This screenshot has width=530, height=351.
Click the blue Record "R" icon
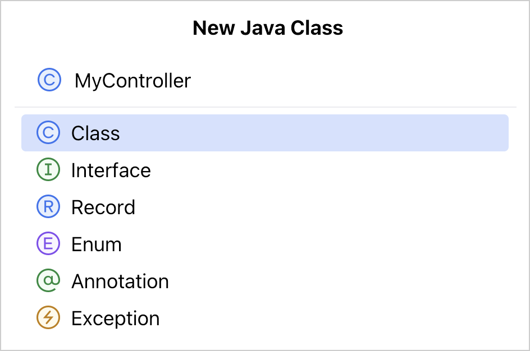(48, 207)
